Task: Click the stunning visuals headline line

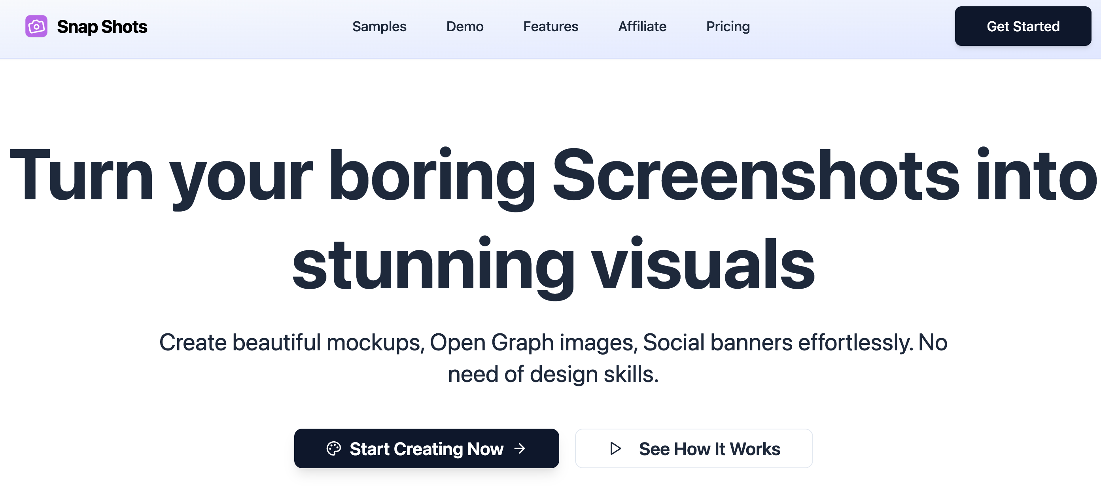Action: pyautogui.click(x=553, y=265)
